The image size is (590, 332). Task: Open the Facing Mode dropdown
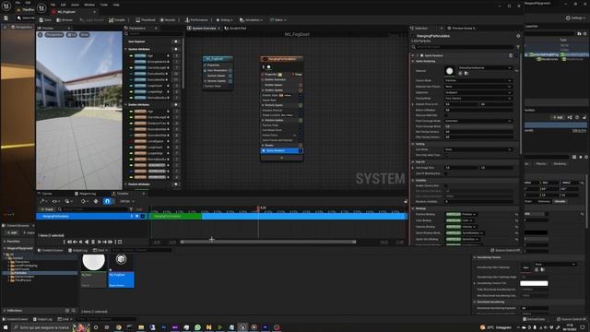[x=478, y=99]
